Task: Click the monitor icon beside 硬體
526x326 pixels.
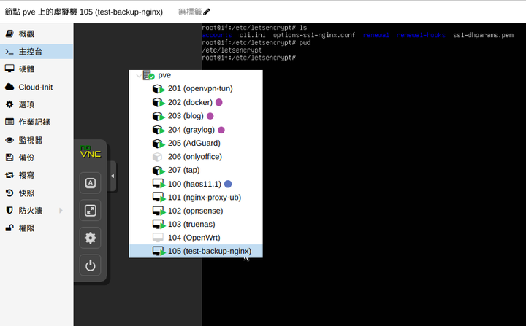Action: tap(9, 69)
